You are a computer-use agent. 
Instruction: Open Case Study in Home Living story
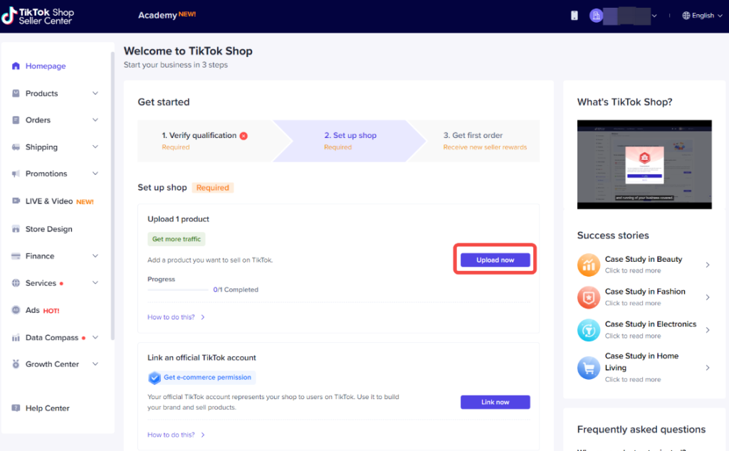click(644, 367)
